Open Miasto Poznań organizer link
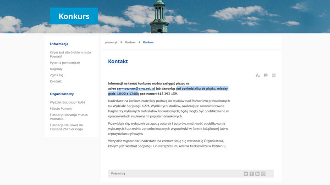Image resolution: width=330 pixels, height=185 pixels. pos(60,109)
